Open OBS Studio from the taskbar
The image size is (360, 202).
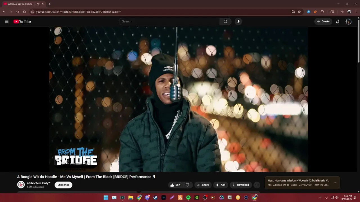pyautogui.click(x=205, y=198)
